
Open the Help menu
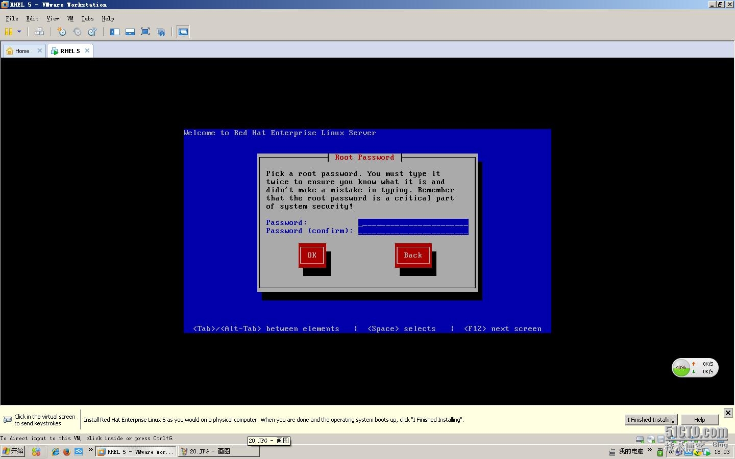pos(108,18)
